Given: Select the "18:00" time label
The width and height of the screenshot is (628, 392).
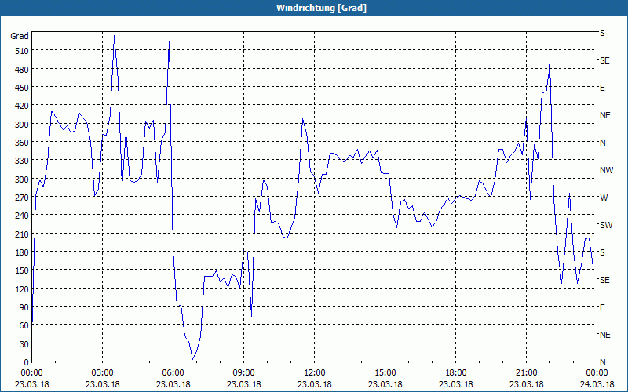Looking at the screenshot, I should tap(456, 373).
